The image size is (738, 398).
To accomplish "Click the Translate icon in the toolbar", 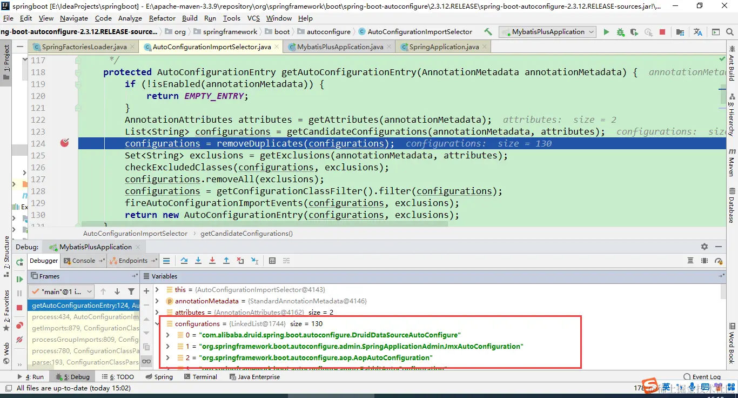I will [x=698, y=32].
